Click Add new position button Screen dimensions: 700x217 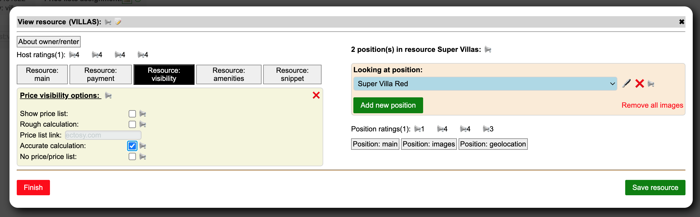(x=388, y=105)
